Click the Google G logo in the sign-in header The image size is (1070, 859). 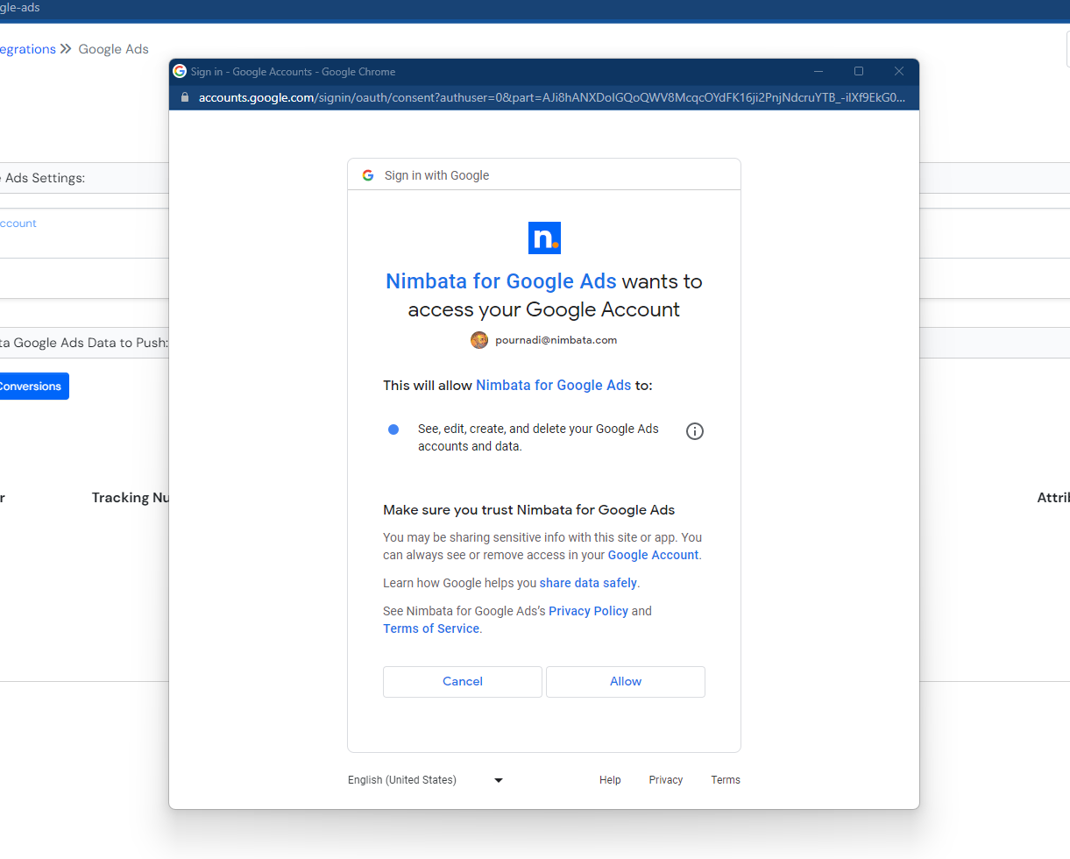tap(368, 175)
